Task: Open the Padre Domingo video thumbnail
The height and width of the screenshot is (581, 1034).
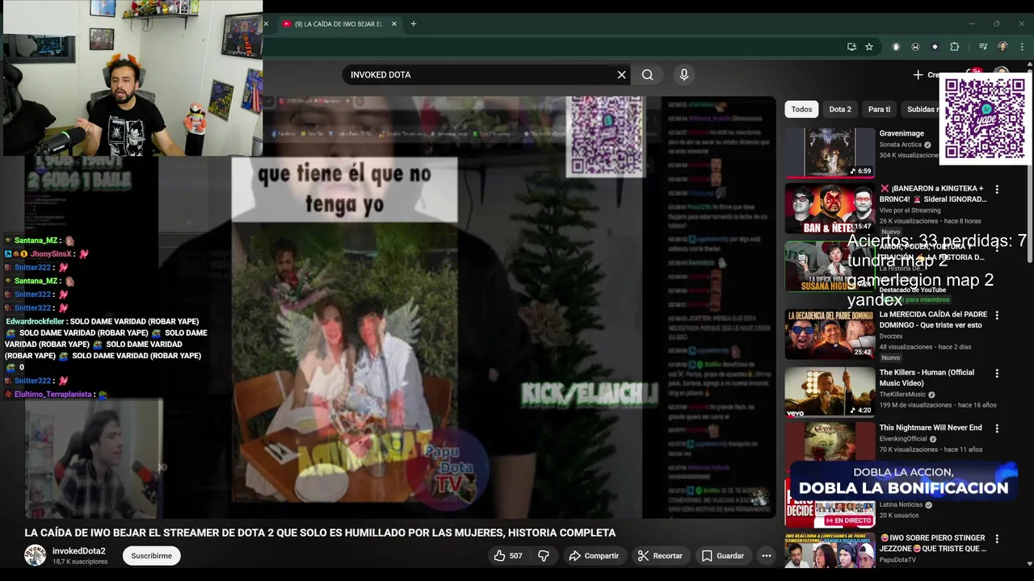Action: tap(830, 334)
